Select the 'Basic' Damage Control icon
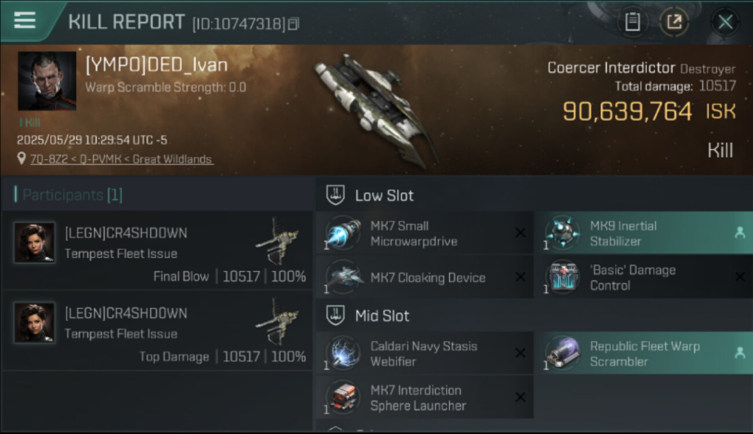This screenshot has height=434, width=753. (562, 277)
